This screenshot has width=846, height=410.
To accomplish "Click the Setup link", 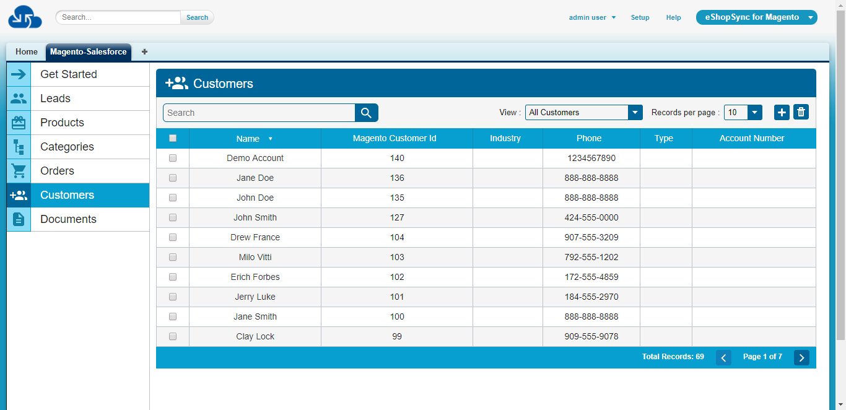I will [x=640, y=17].
